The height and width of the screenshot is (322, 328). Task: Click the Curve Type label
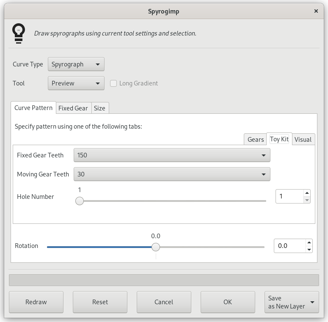[x=28, y=64]
